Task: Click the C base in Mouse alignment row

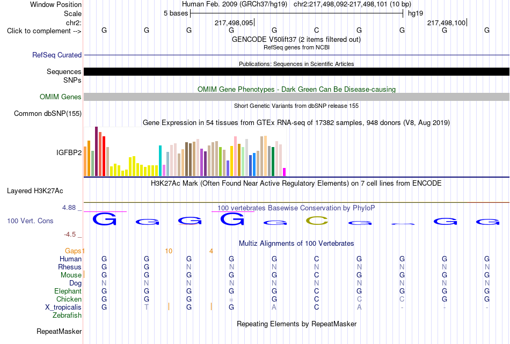Action: point(317,275)
